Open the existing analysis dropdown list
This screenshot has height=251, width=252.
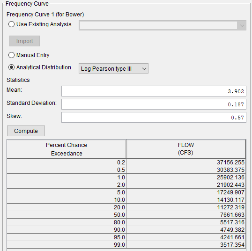163,25
